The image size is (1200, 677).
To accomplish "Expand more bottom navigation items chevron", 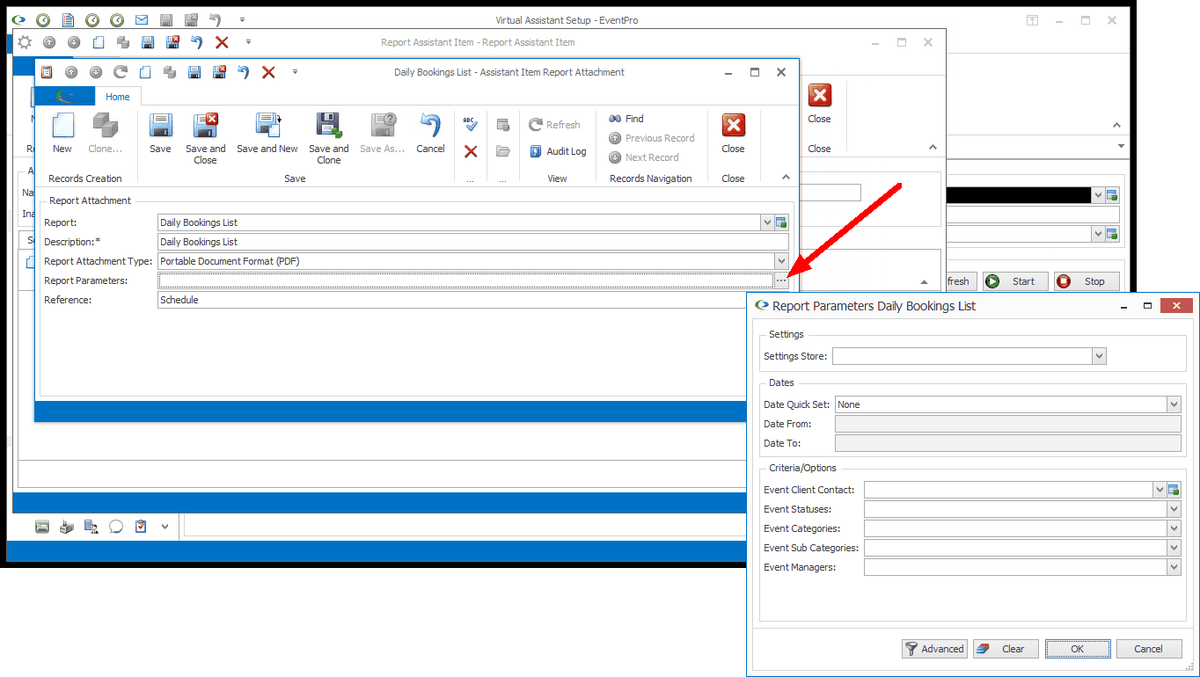I will pyautogui.click(x=165, y=527).
